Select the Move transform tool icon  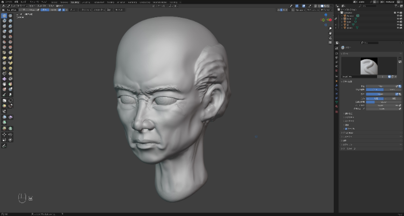click(x=4, y=134)
